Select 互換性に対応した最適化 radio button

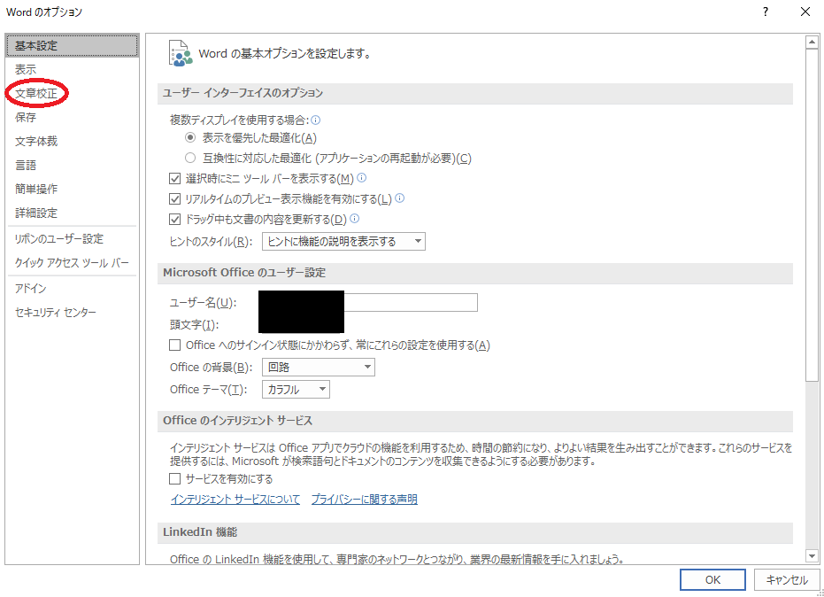(x=190, y=158)
